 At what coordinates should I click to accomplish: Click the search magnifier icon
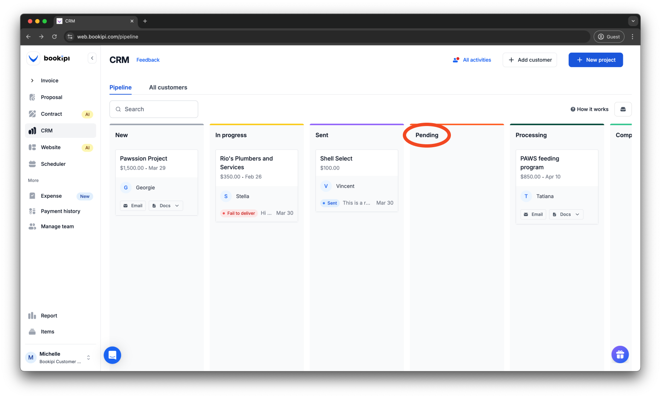118,109
